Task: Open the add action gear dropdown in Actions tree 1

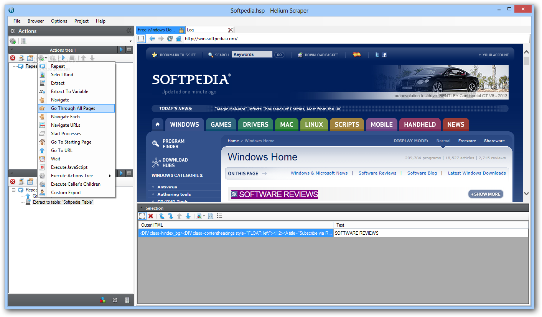Action: [42, 58]
